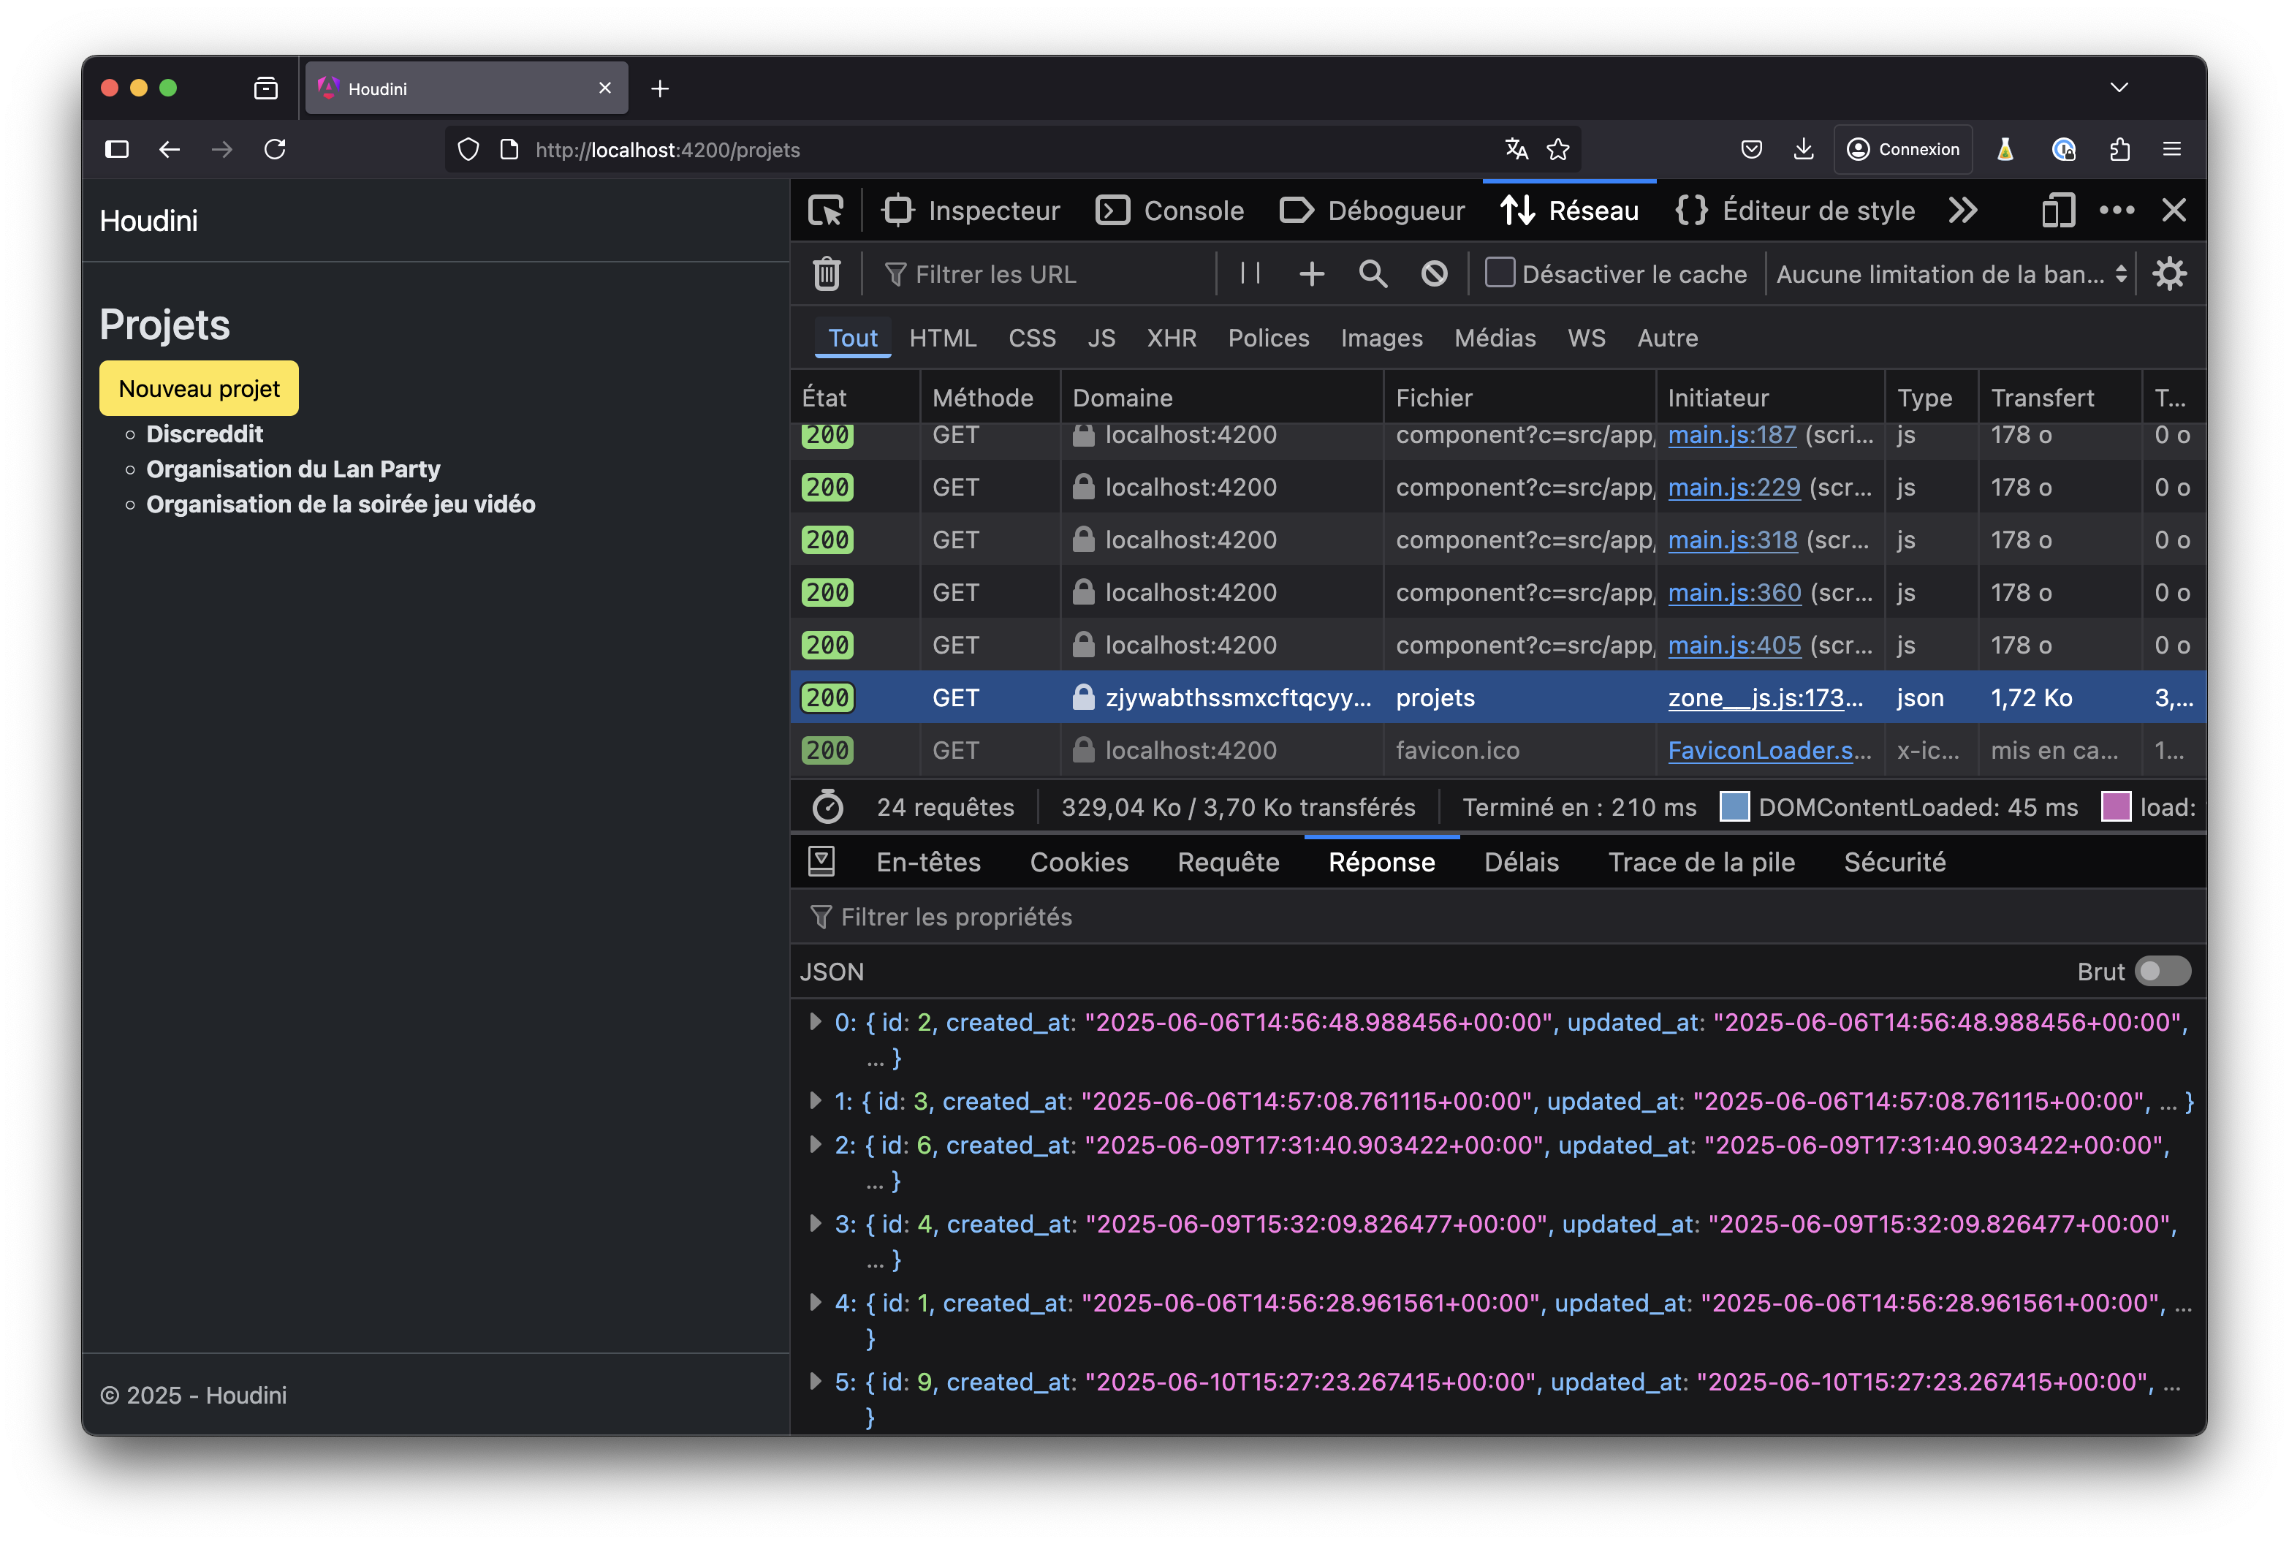The width and height of the screenshot is (2289, 1544).
Task: Toggle the Brut raw JSON switch
Action: click(2162, 972)
